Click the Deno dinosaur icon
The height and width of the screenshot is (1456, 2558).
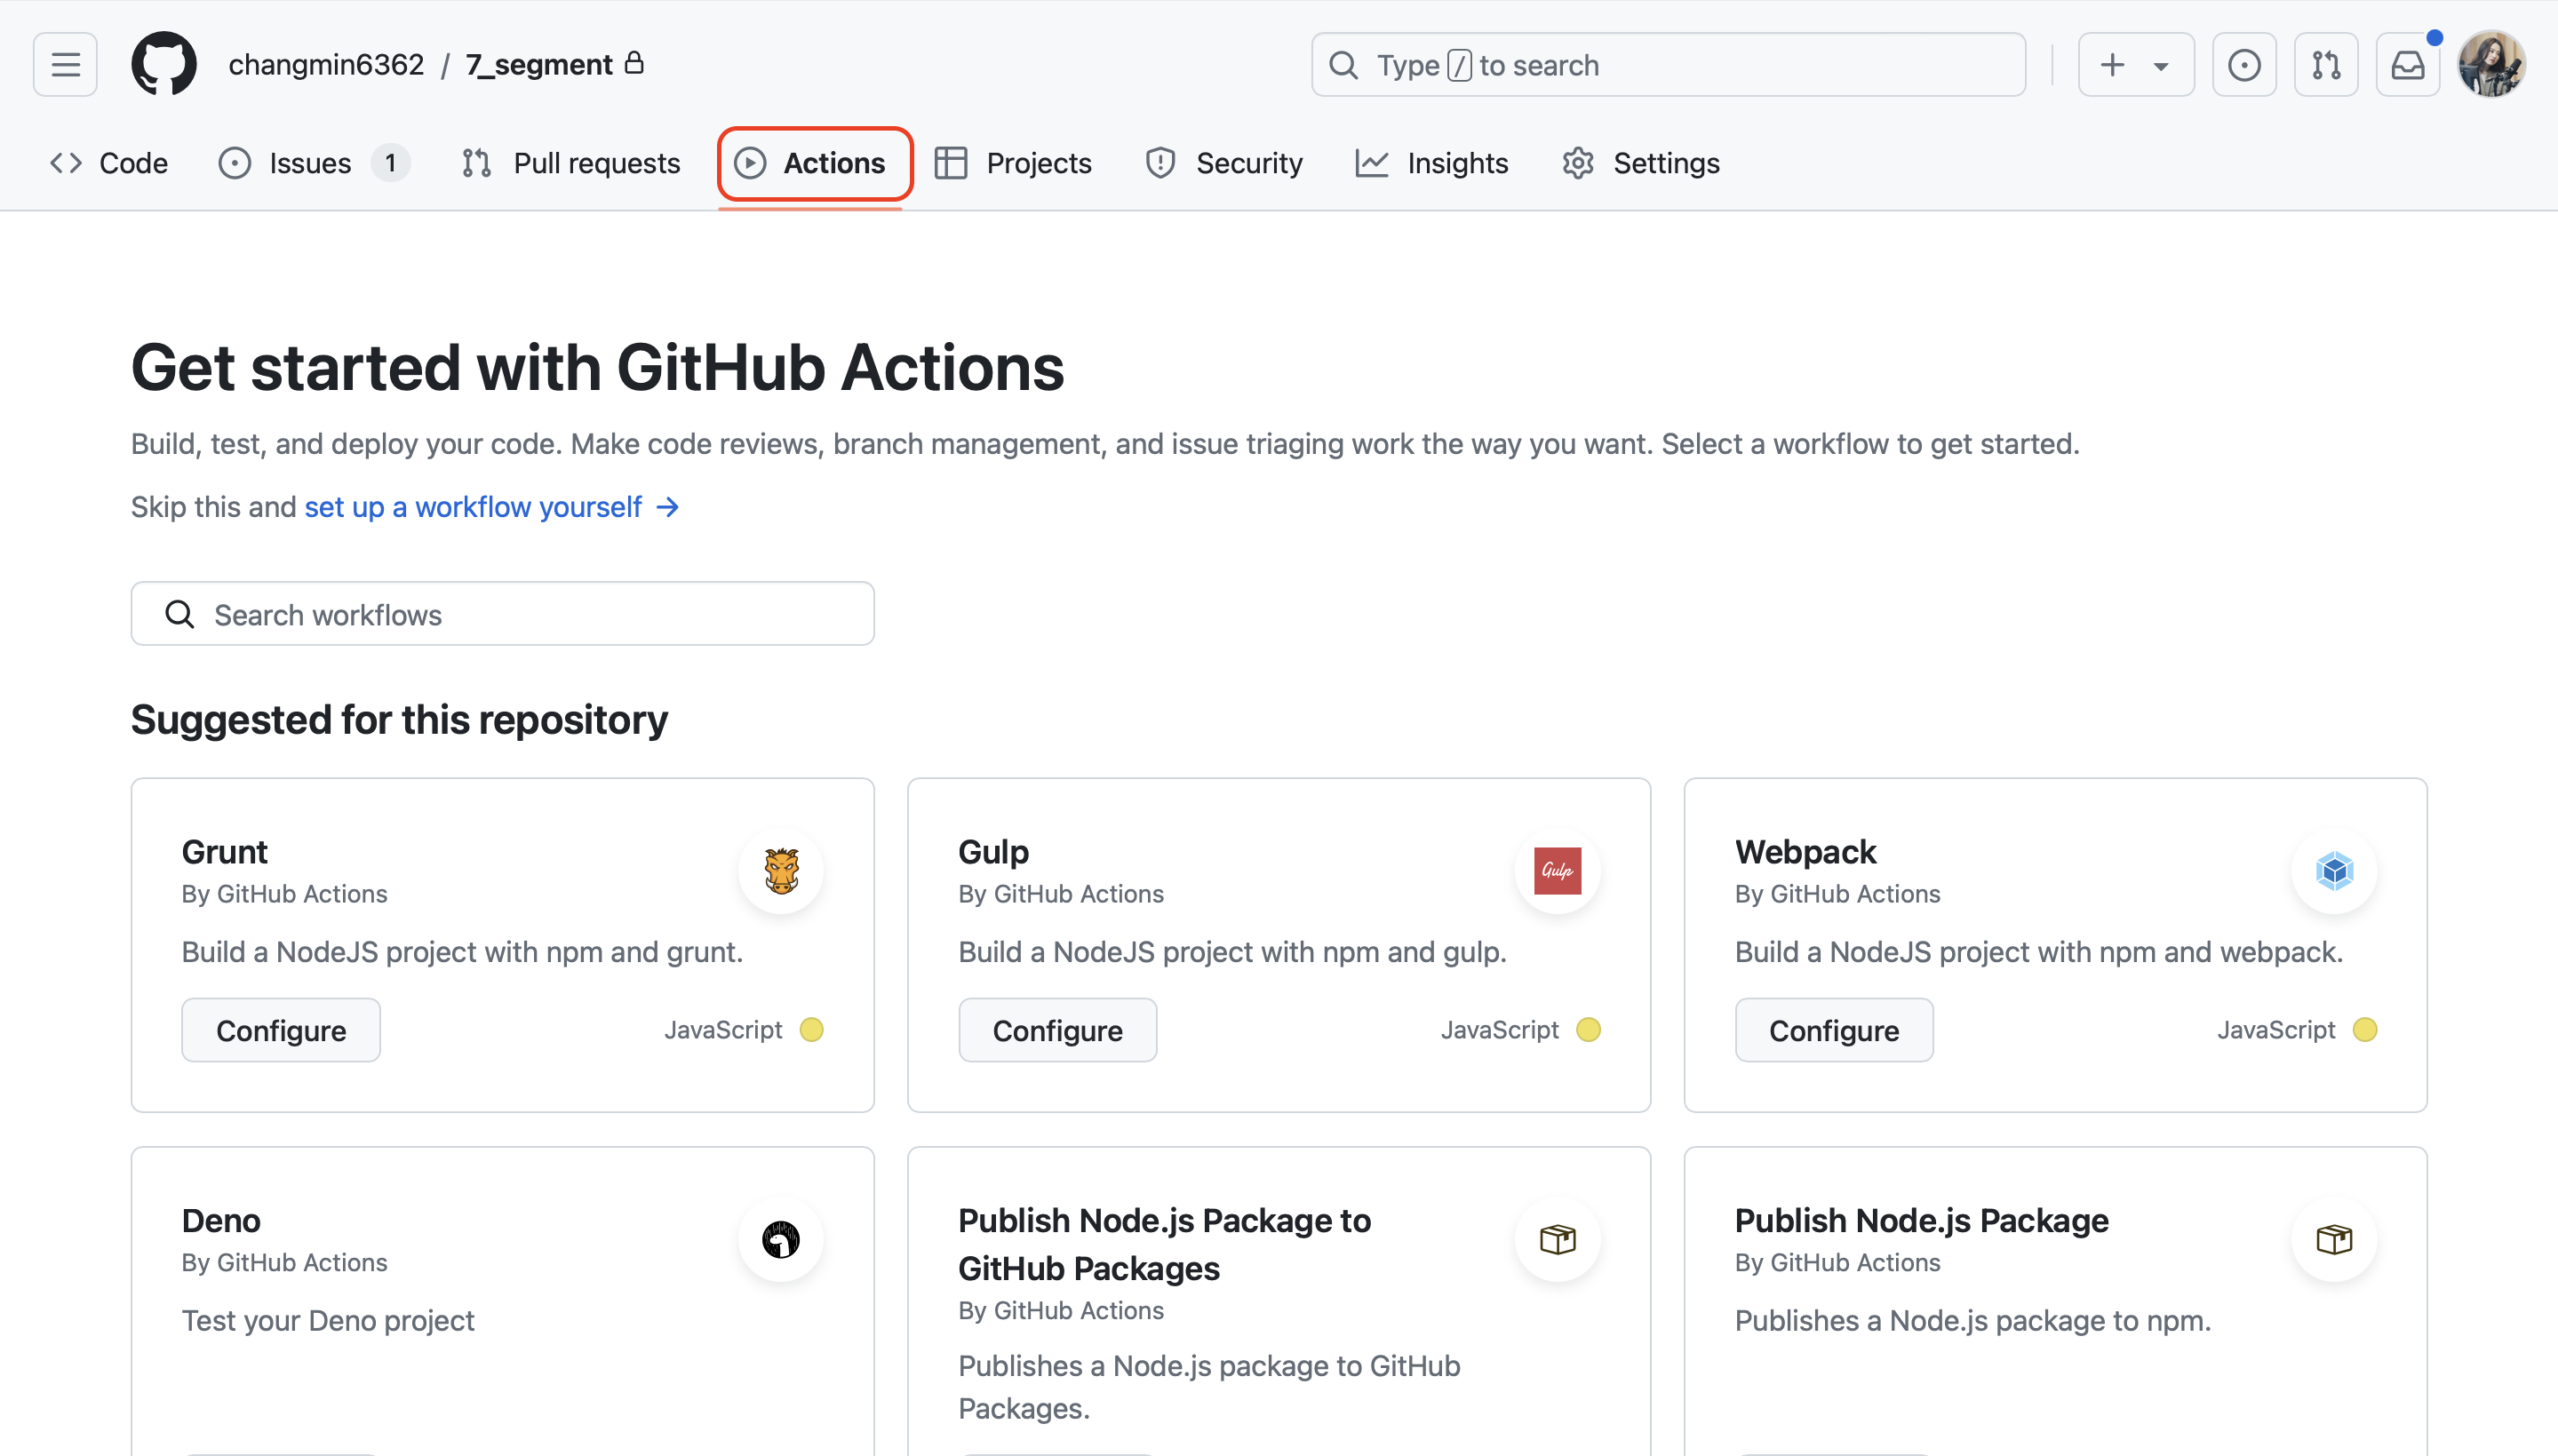click(781, 1240)
